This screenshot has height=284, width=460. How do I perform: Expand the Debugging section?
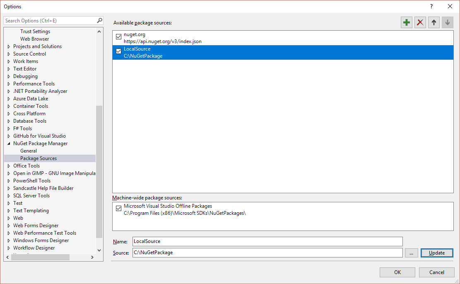pos(8,76)
